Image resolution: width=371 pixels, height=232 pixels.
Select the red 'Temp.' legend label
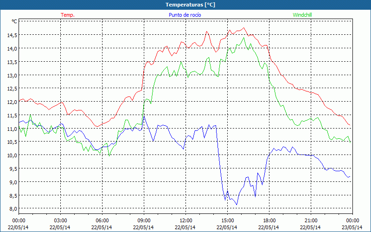[68, 15]
